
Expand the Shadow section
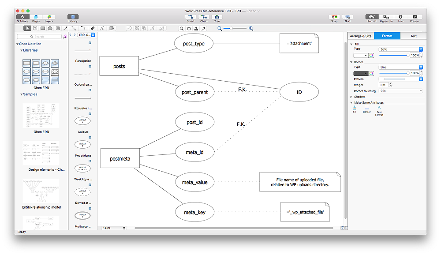click(x=351, y=97)
